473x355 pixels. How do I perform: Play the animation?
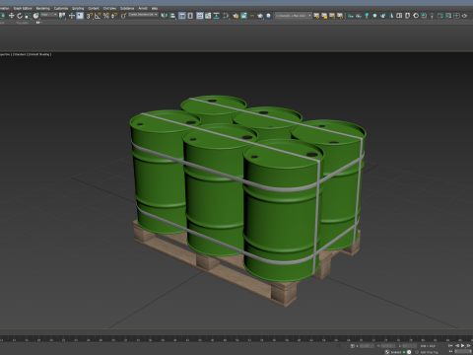pos(462,345)
